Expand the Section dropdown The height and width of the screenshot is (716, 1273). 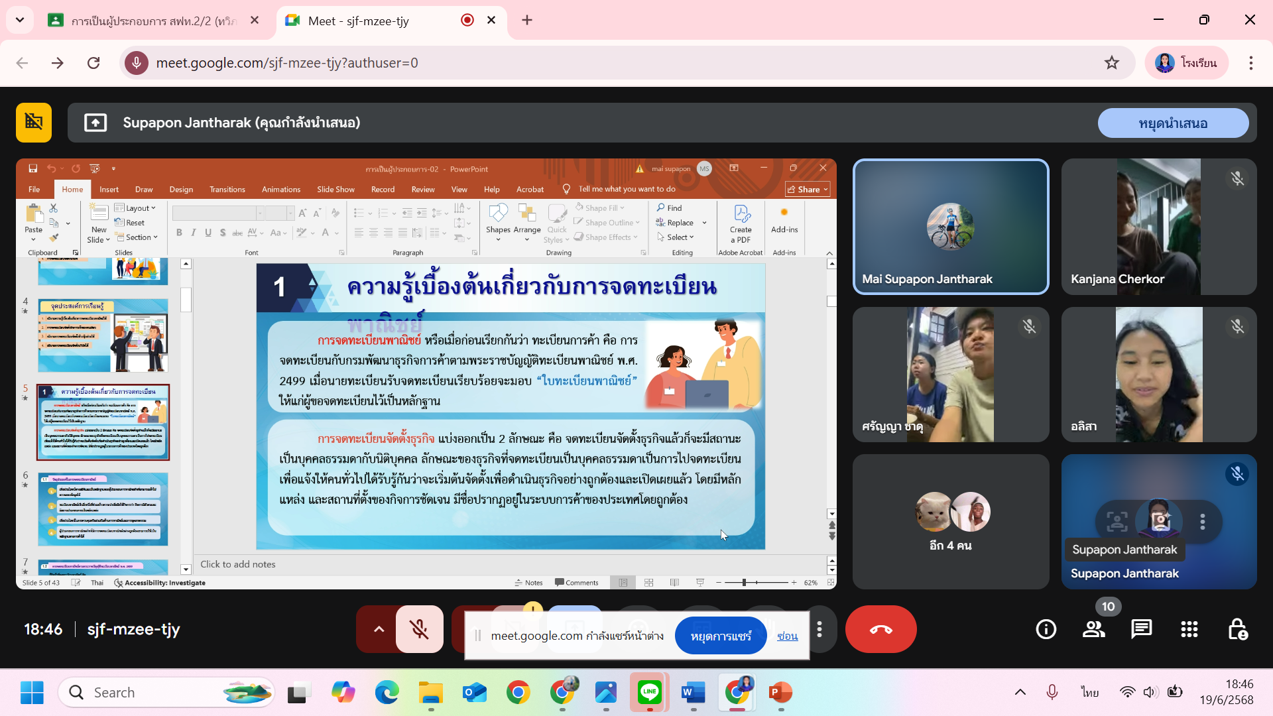137,237
